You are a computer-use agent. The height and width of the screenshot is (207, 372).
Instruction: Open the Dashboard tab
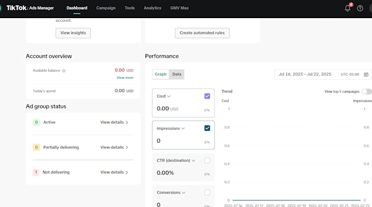pyautogui.click(x=77, y=8)
